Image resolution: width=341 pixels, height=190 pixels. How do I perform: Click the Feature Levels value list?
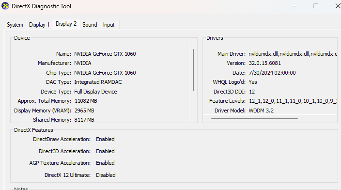[293, 101]
